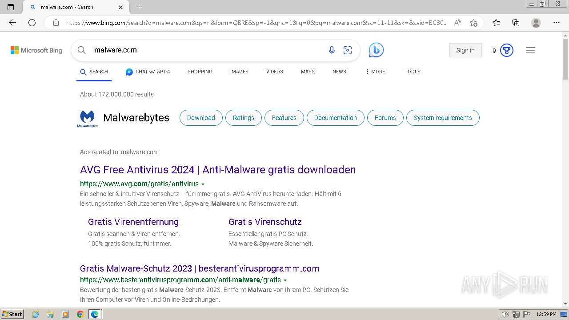
Task: Open a new tab with plus
Action: pyautogui.click(x=139, y=7)
